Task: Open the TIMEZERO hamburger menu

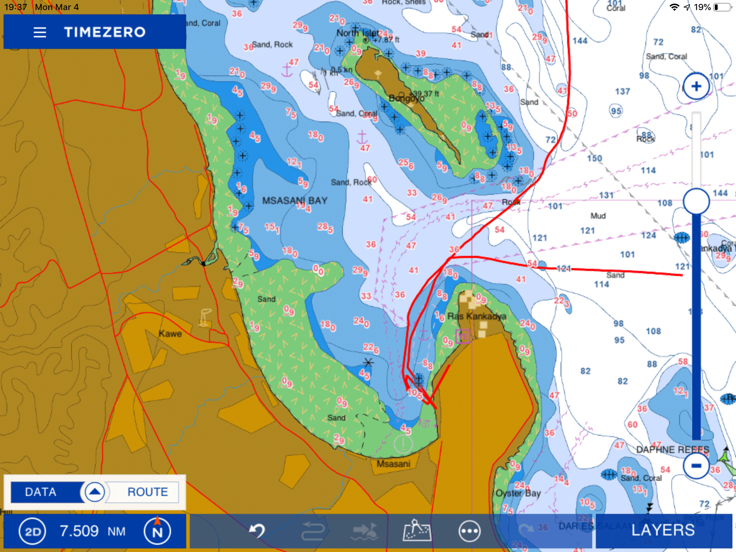Action: (x=40, y=32)
